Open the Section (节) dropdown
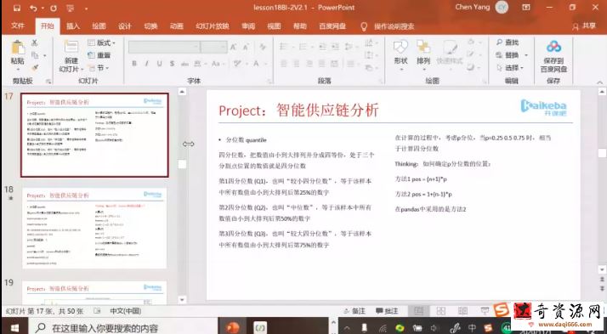Viewport: 607px width, 334px height. pos(99,68)
